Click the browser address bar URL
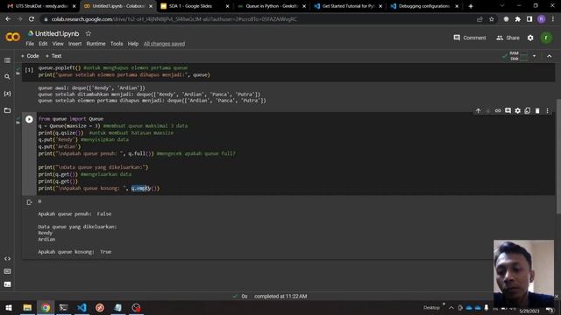This screenshot has width=561, height=315. tap(174, 19)
